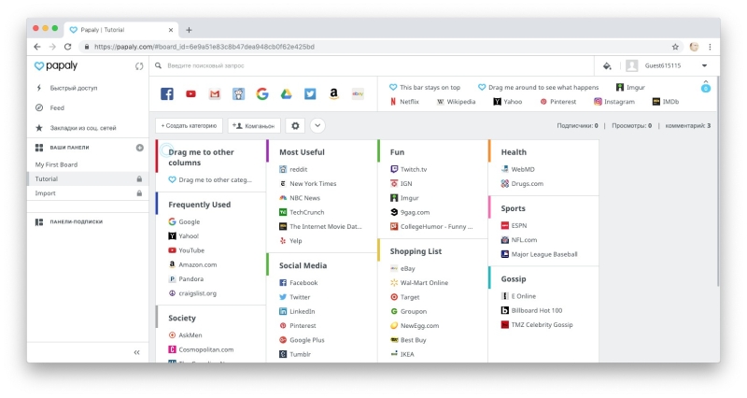
Task: Open the Reddit shortcut icon in top bar
Action: coord(238,94)
